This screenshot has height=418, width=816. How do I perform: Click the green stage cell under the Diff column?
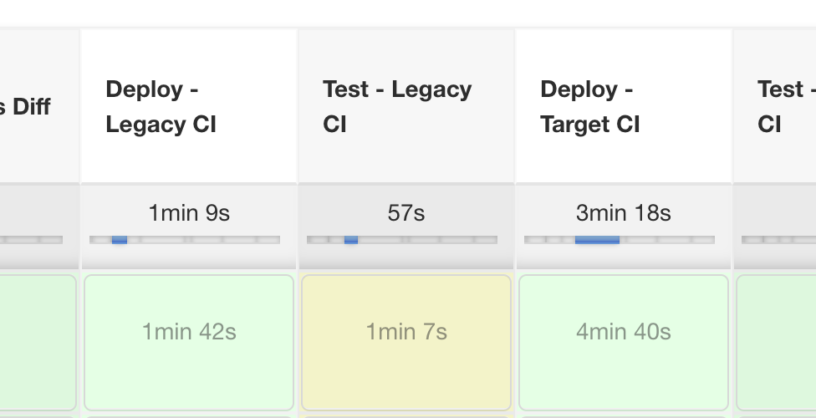coord(38,342)
